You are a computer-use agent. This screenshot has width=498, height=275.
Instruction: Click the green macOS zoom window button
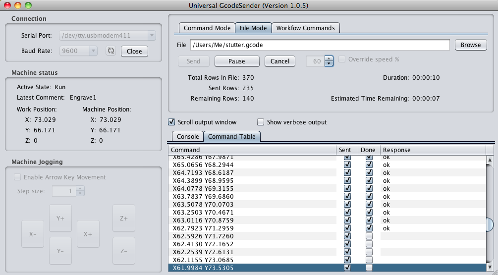pos(28,5)
